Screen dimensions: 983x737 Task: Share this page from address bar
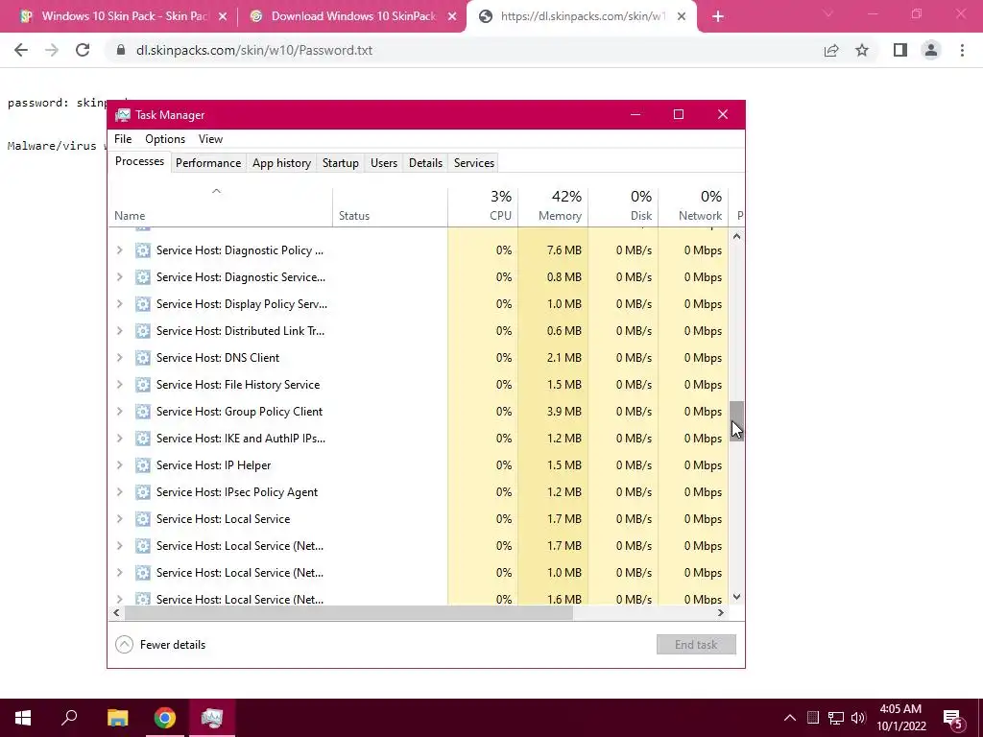pyautogui.click(x=831, y=50)
